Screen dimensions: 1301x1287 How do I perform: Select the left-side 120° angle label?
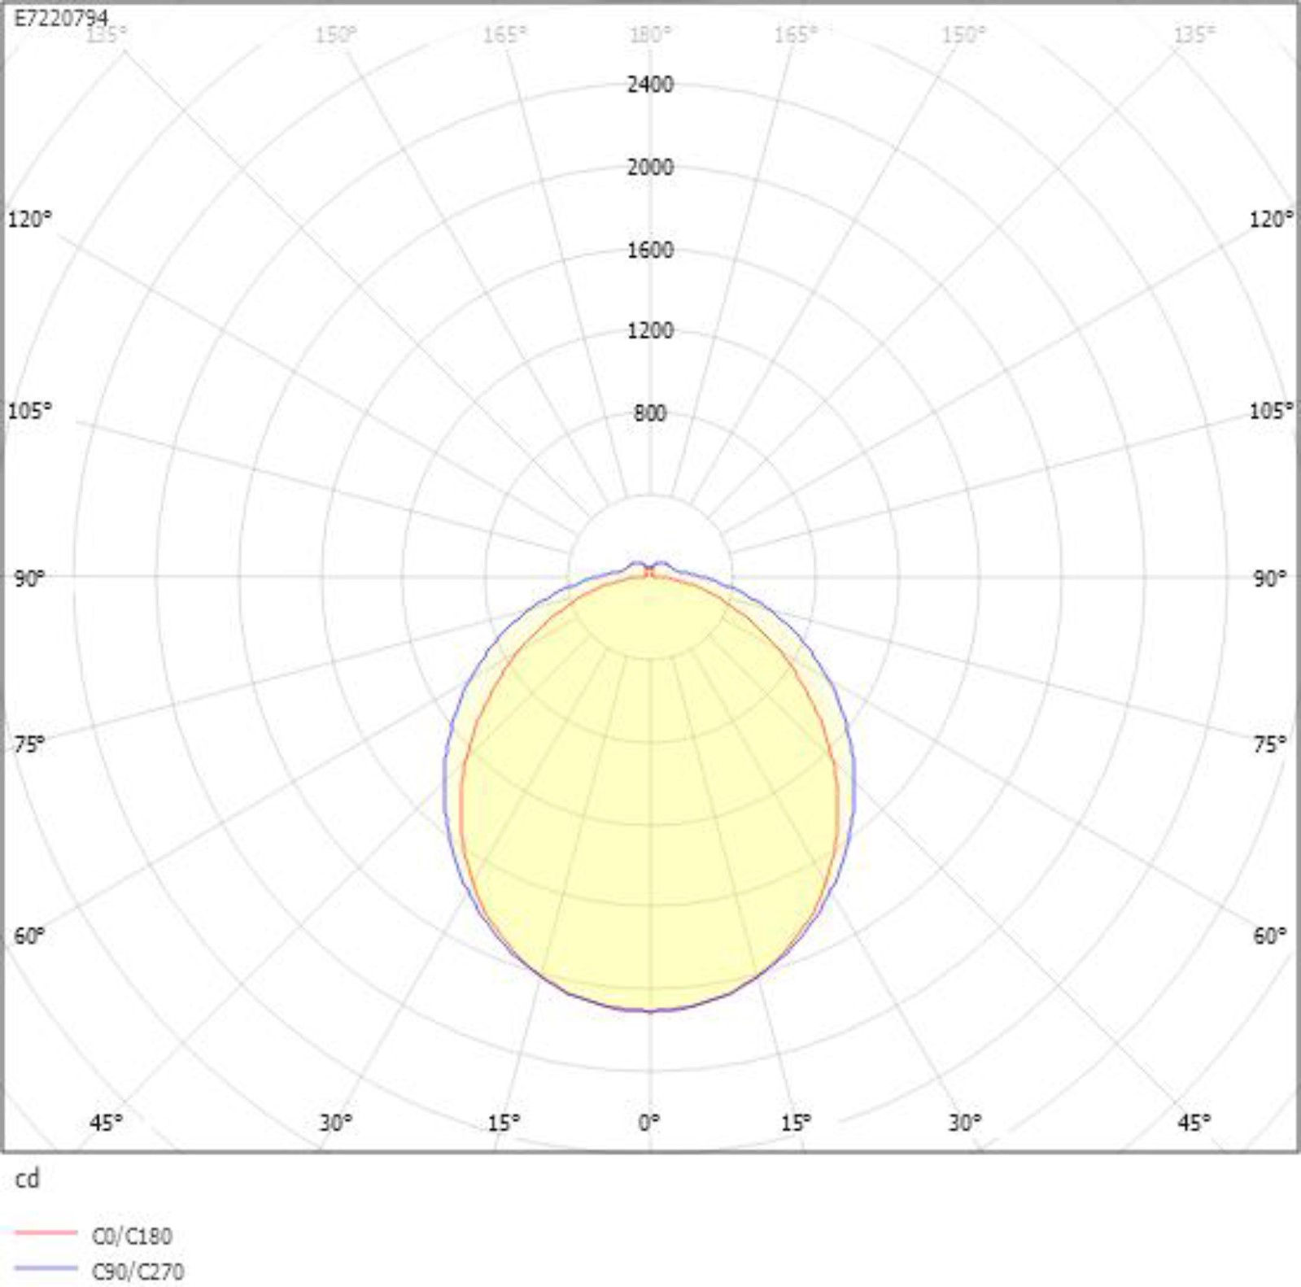29,220
